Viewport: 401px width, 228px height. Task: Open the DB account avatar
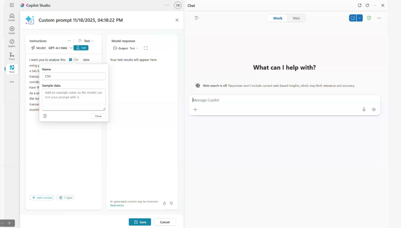pos(178,5)
